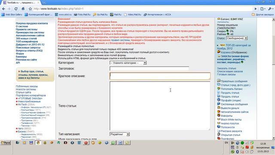Bookmark this page with the star icon
Viewport: 275px width, 155px height.
30,9
